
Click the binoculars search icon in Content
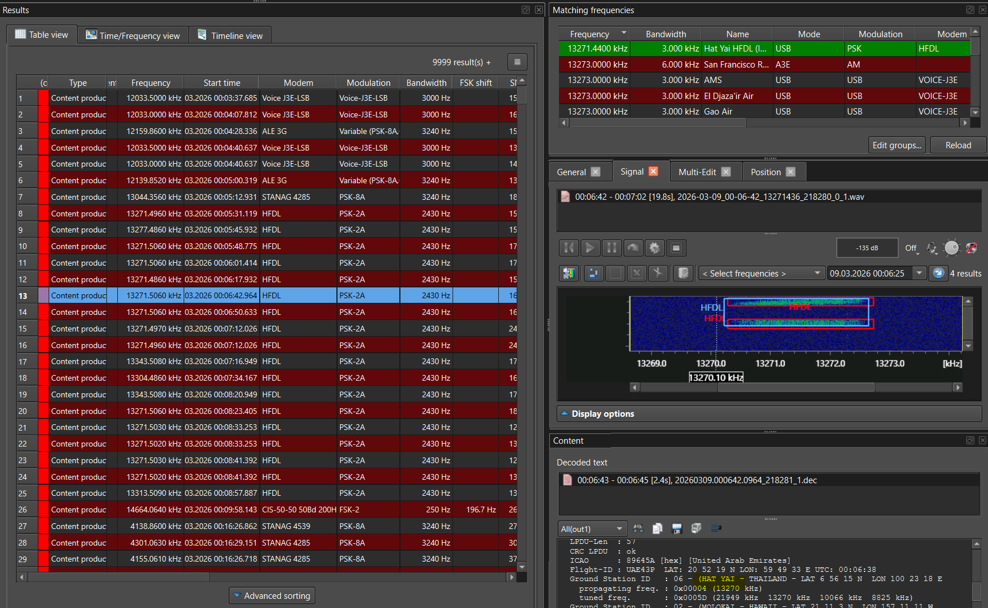[638, 528]
